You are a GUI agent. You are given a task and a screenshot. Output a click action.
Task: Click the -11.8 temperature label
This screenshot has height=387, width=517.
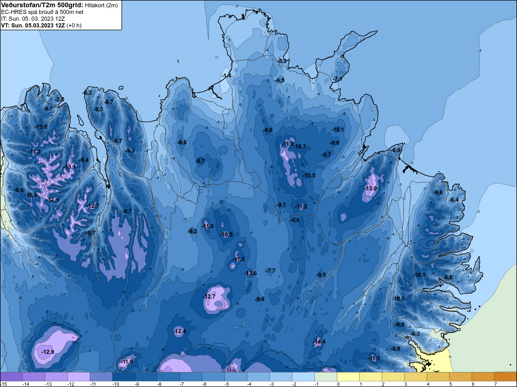coord(208,226)
